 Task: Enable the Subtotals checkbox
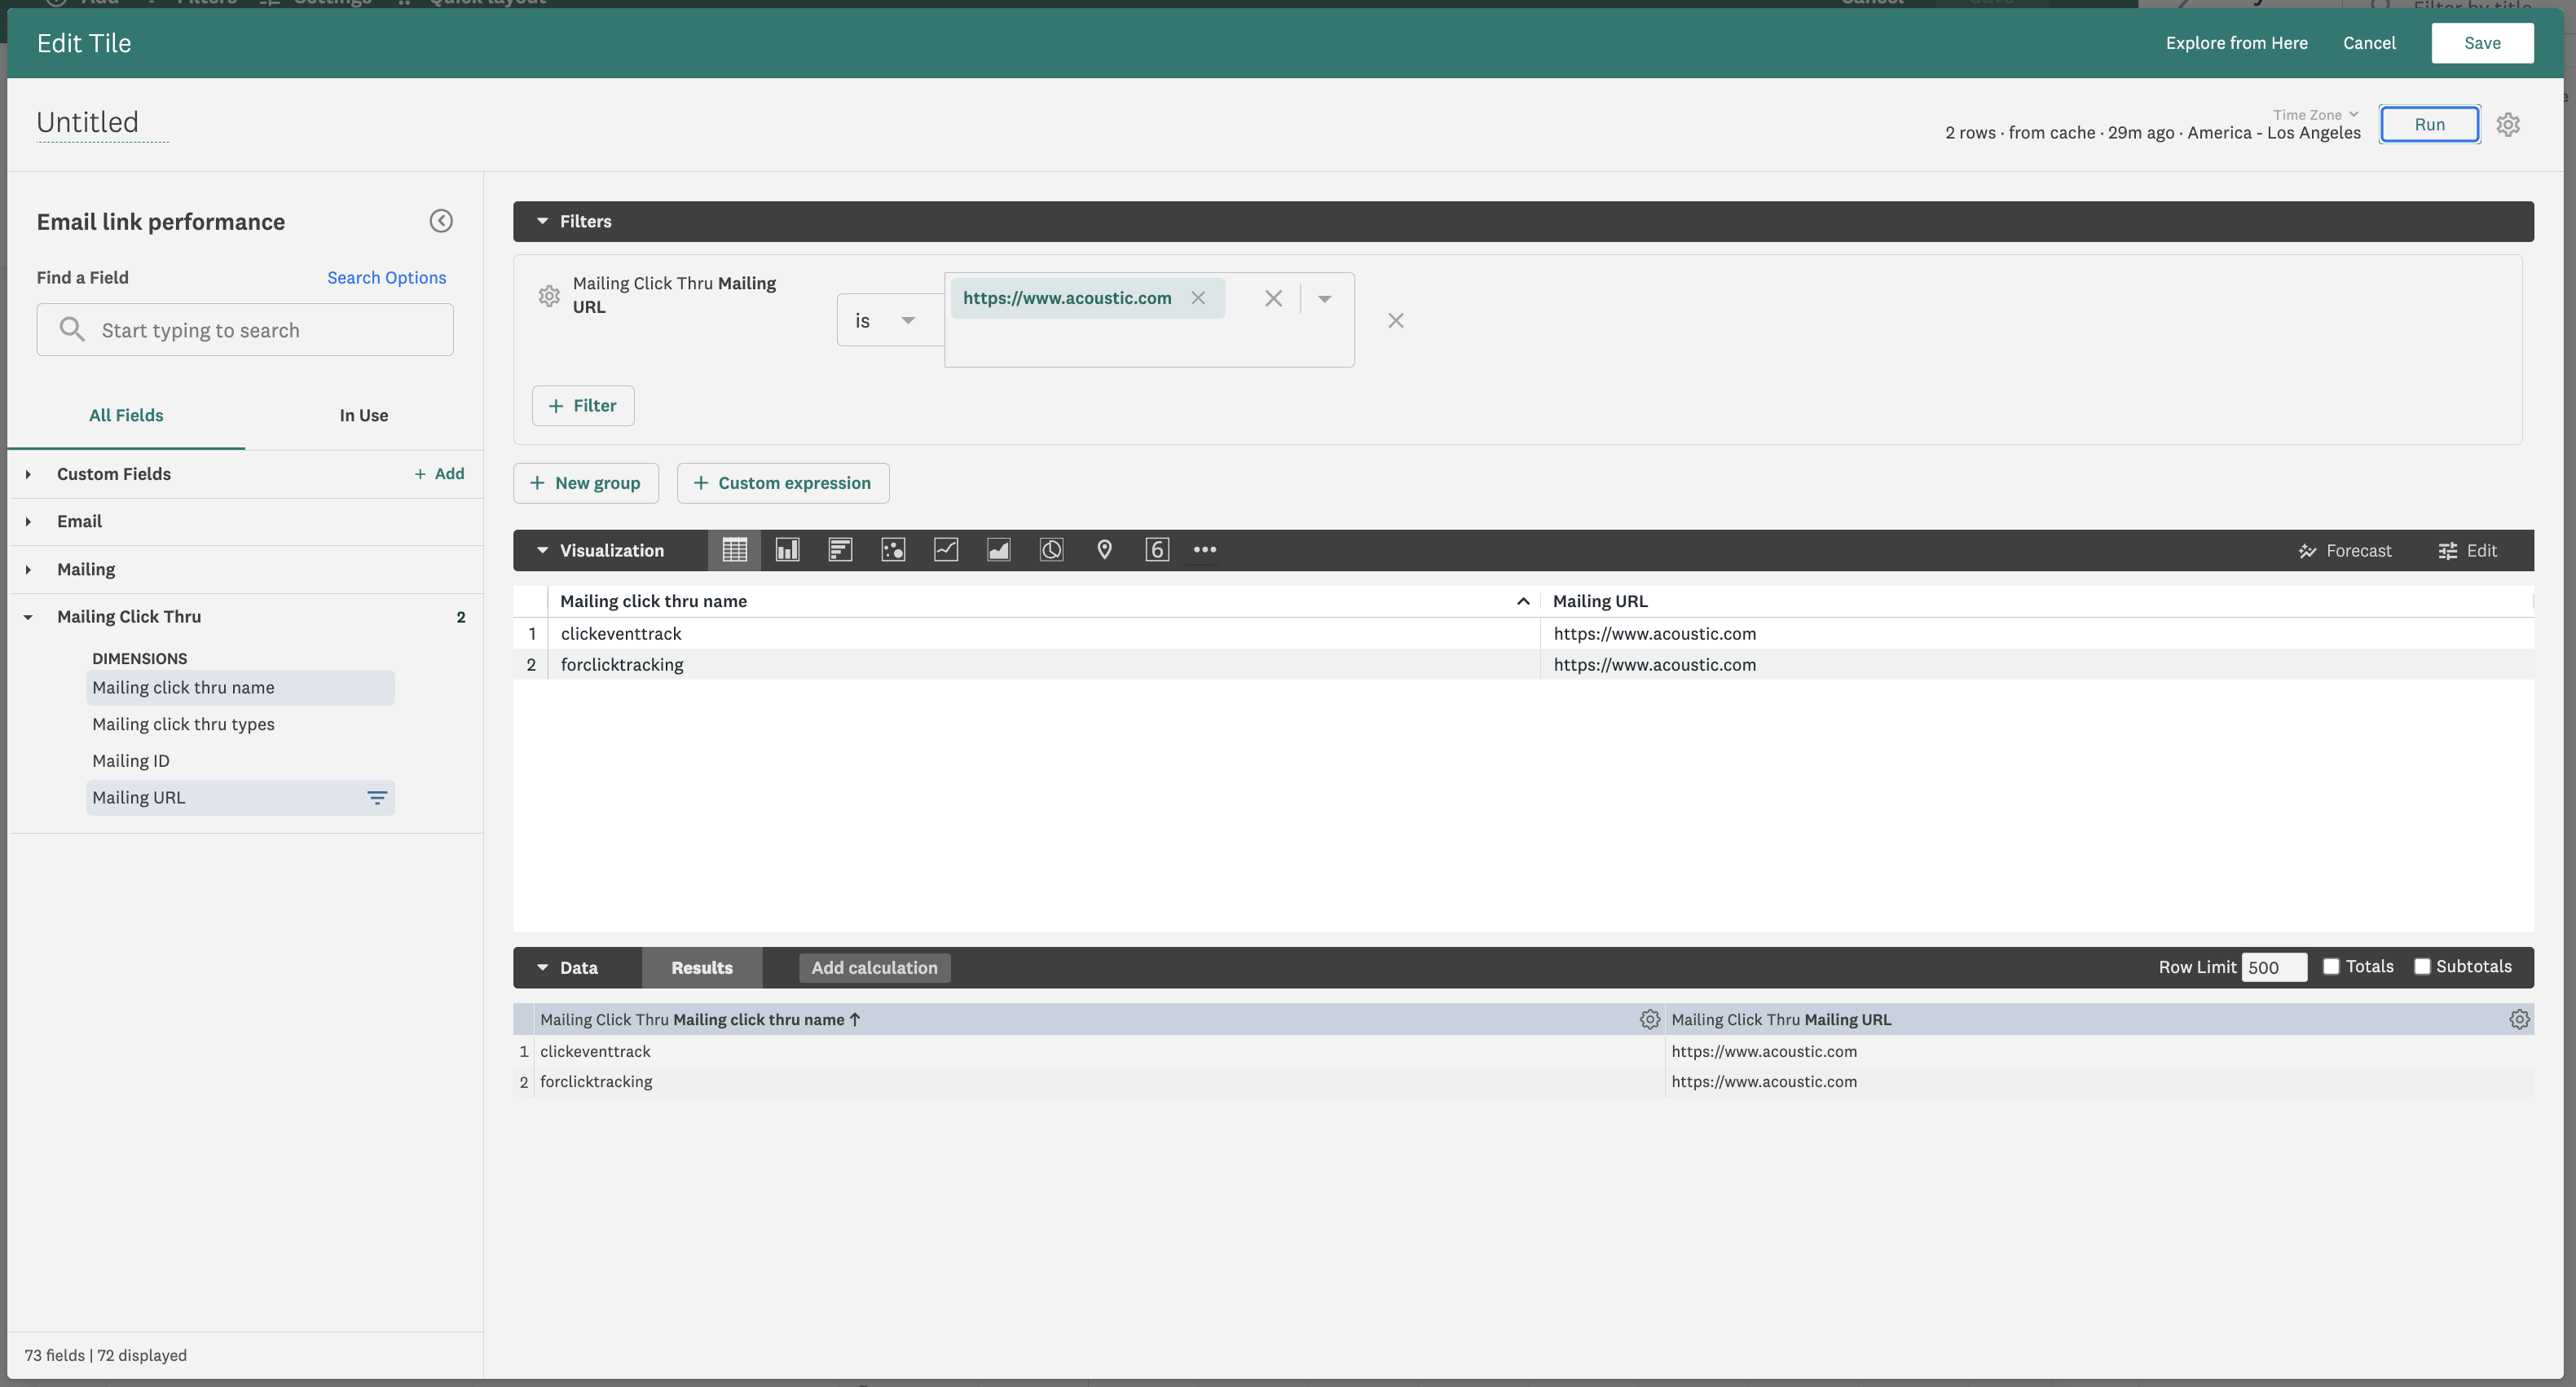point(2422,966)
